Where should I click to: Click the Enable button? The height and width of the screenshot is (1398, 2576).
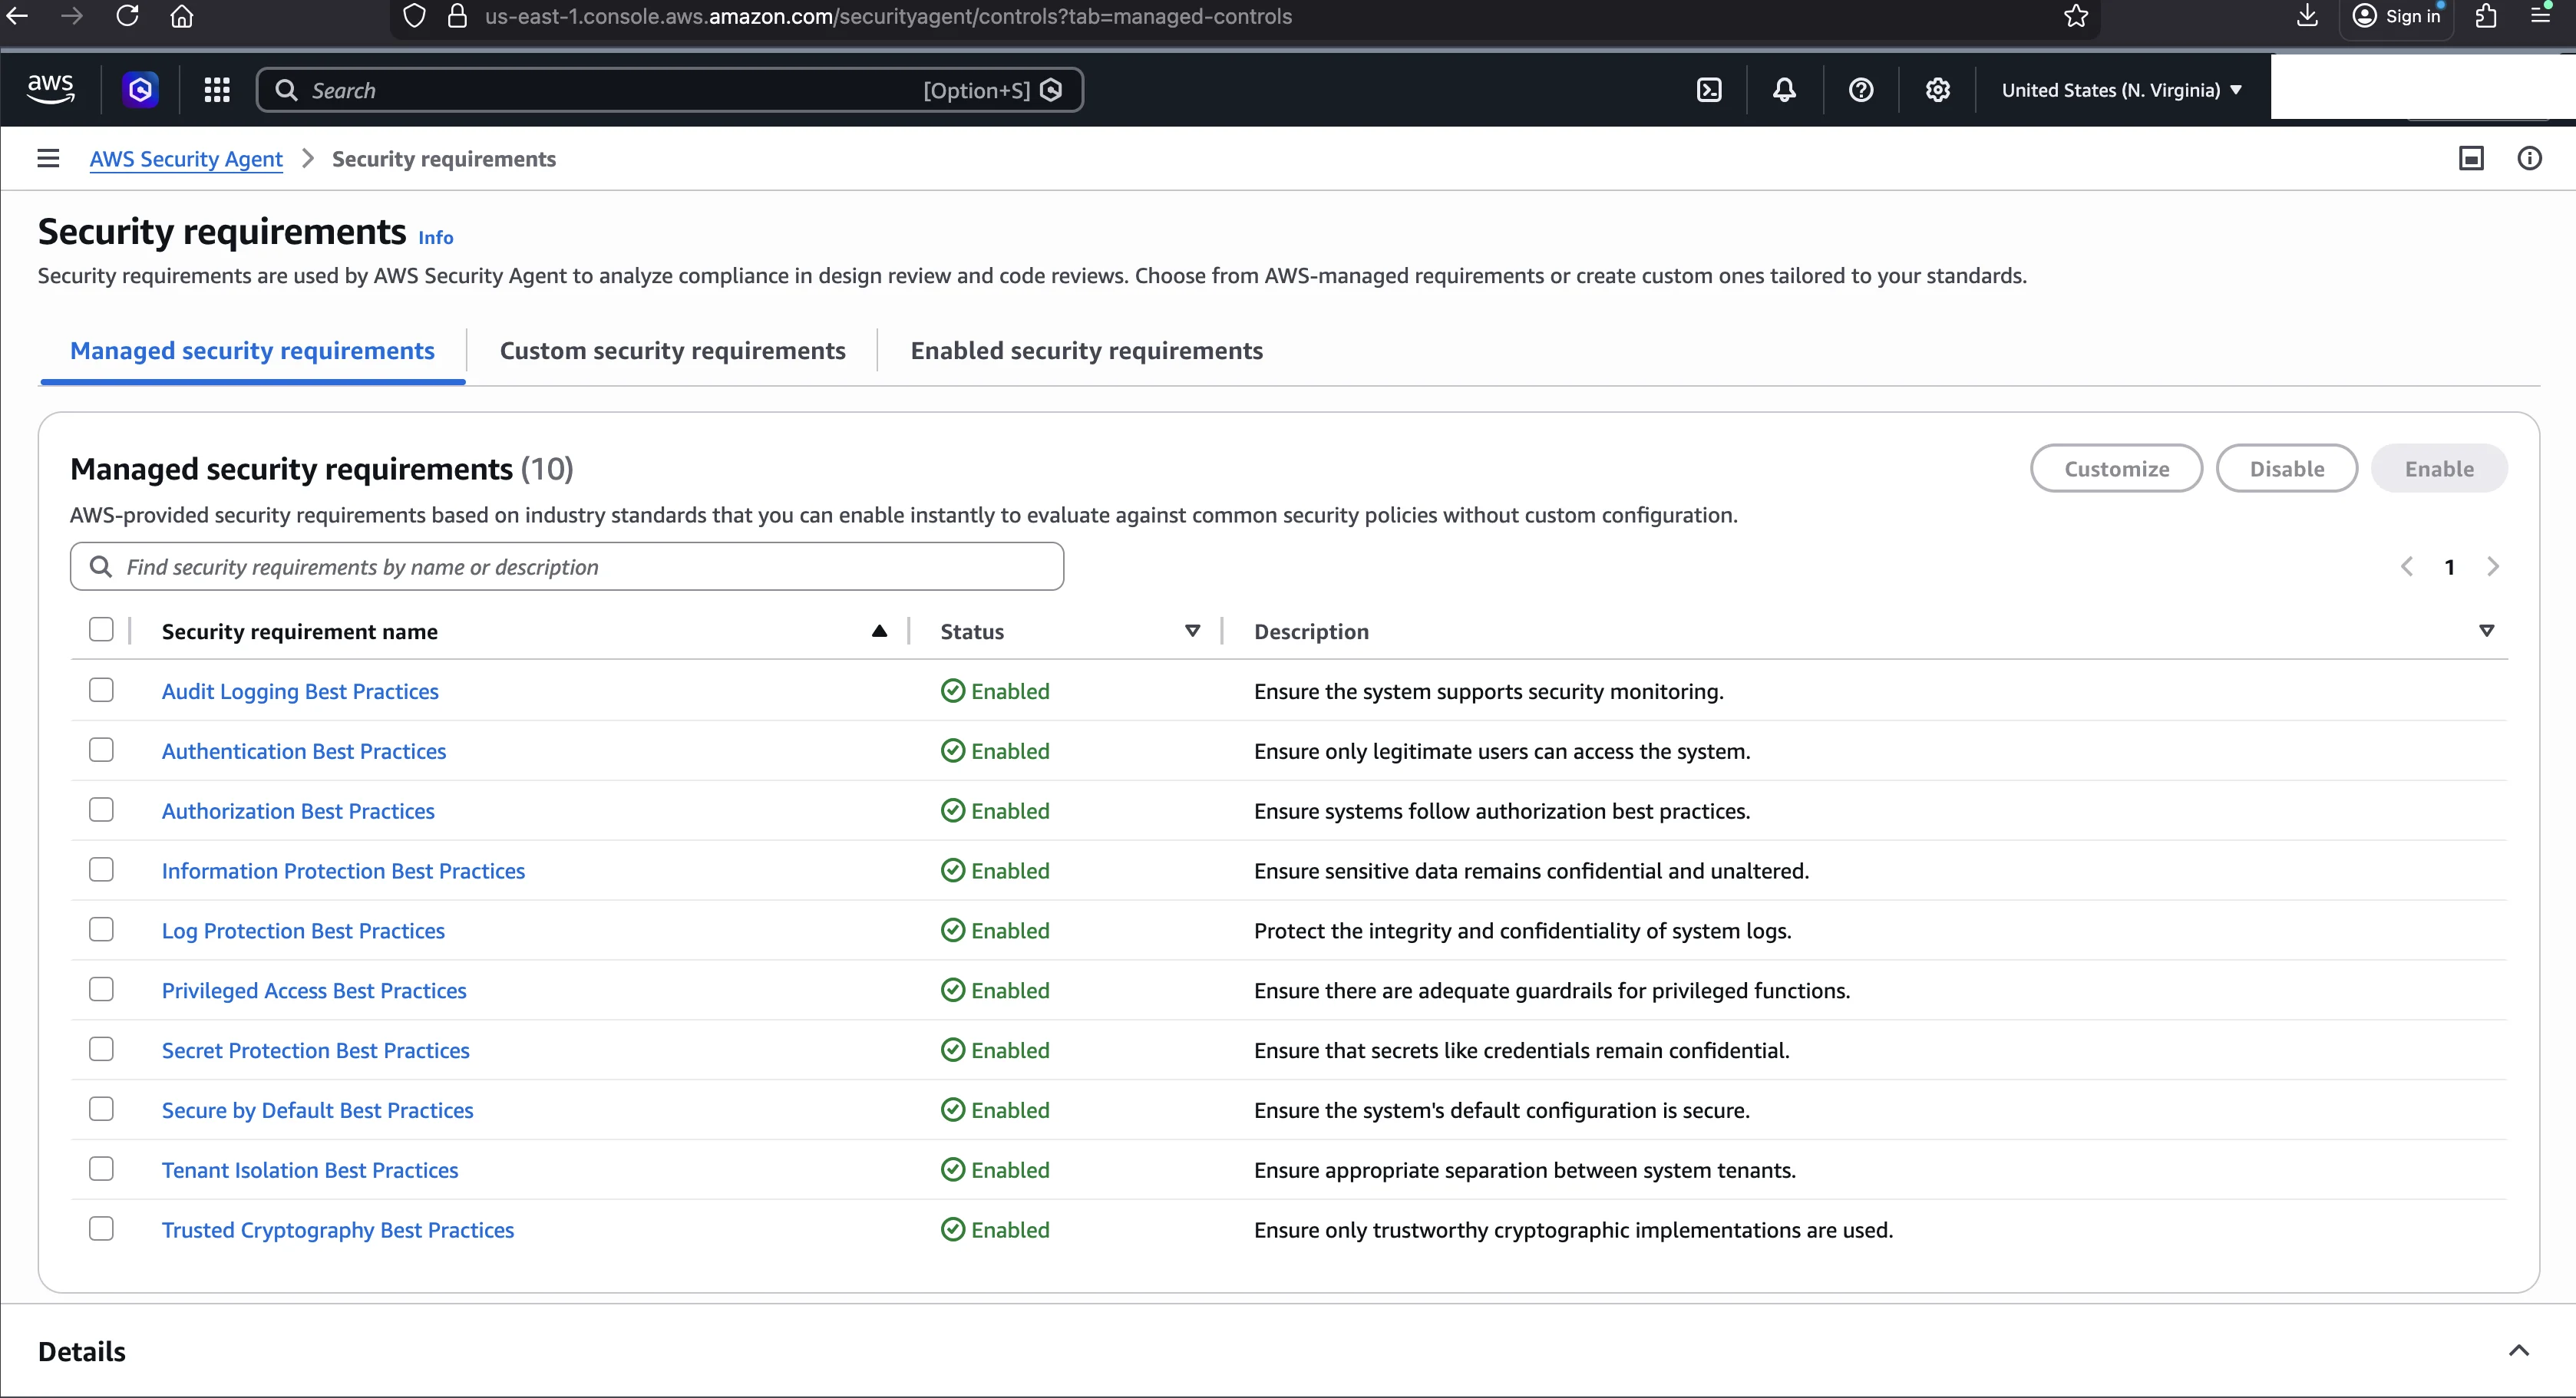pos(2439,469)
